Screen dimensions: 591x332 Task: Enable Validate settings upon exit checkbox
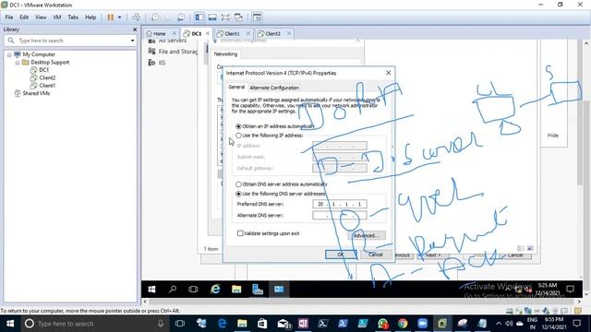coord(240,233)
